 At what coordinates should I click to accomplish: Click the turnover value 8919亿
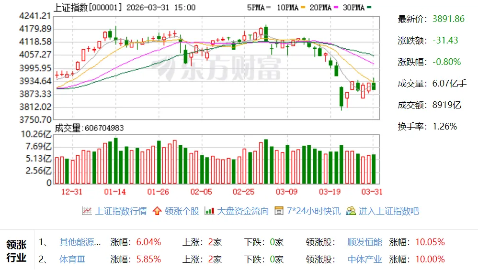pos(446,105)
